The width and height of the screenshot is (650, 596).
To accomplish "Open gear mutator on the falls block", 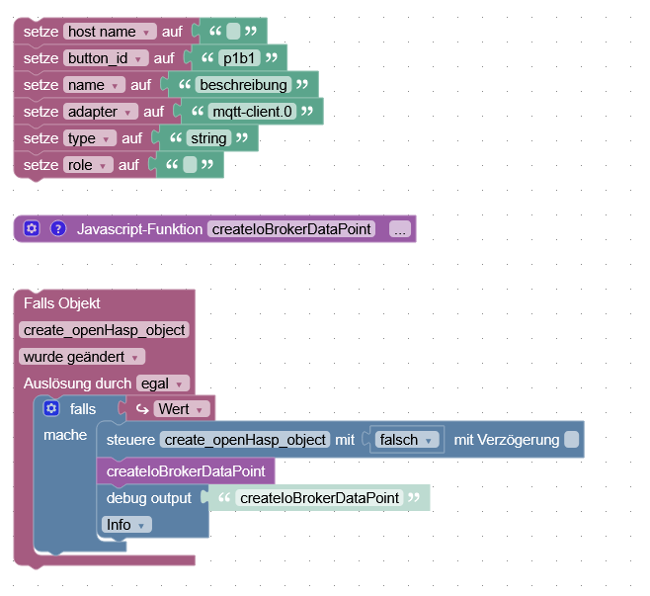I will pyautogui.click(x=51, y=408).
